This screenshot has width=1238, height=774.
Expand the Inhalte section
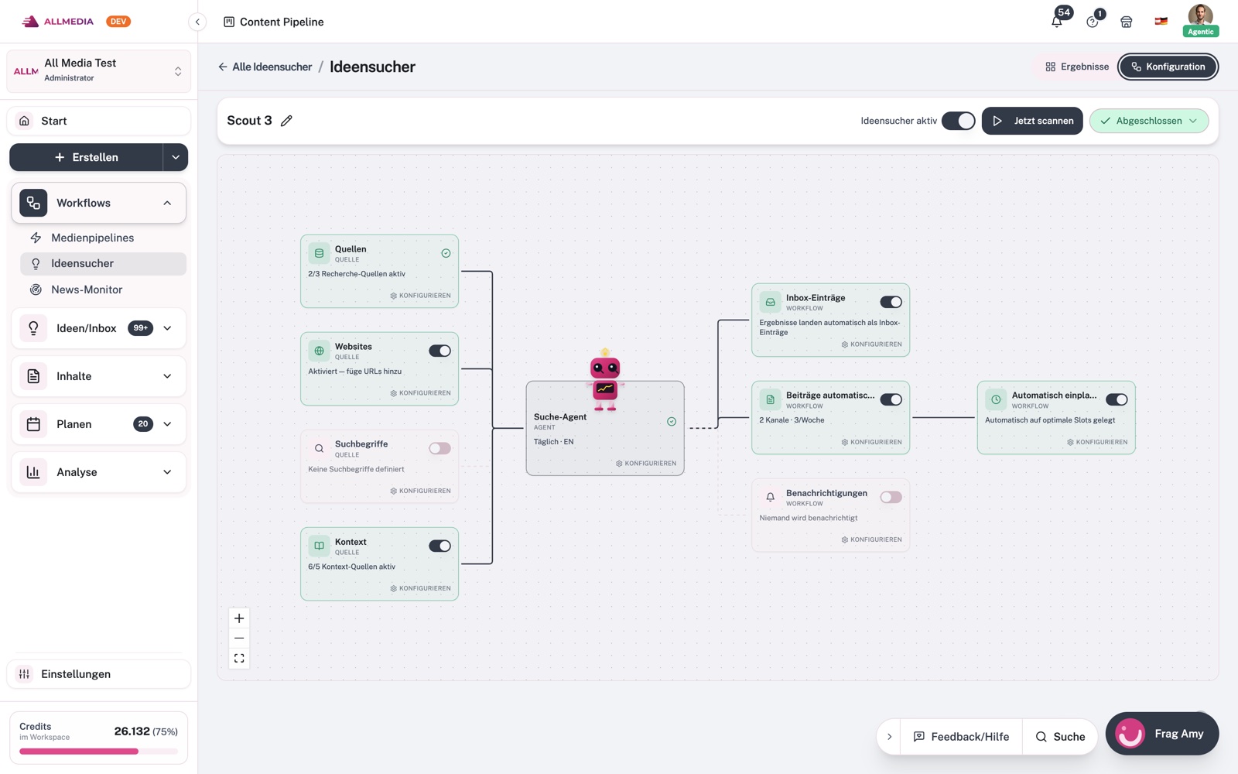167,376
